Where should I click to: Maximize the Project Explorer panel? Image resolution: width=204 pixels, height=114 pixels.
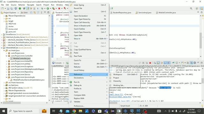[48, 13]
